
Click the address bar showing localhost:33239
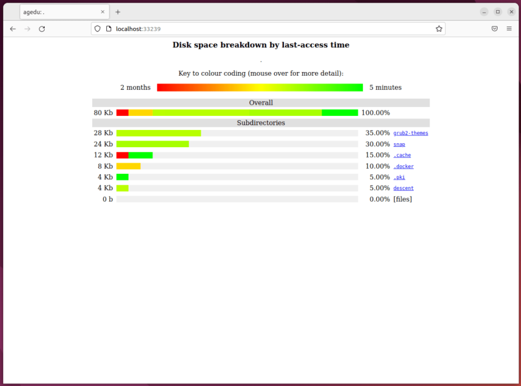(254, 28)
